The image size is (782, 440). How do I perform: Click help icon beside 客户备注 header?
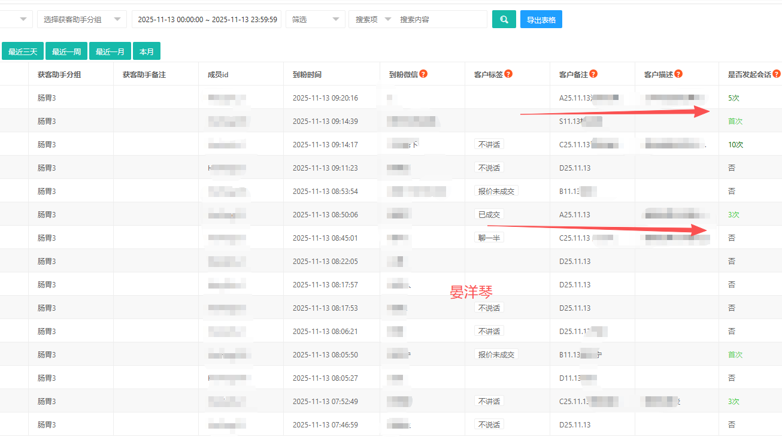click(x=593, y=74)
